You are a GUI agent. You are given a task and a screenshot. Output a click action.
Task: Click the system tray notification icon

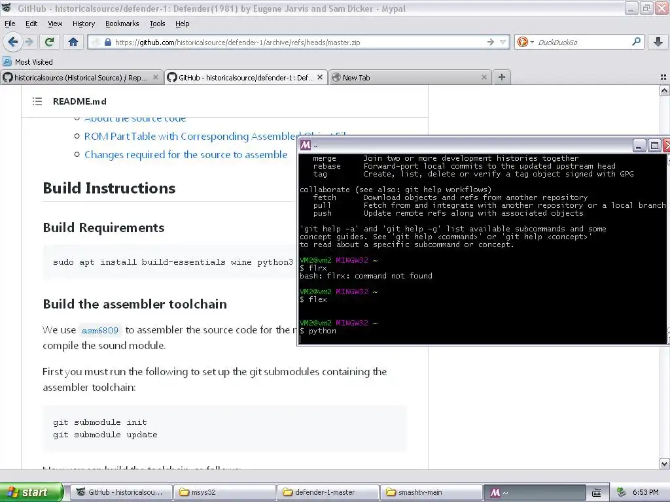point(622,492)
